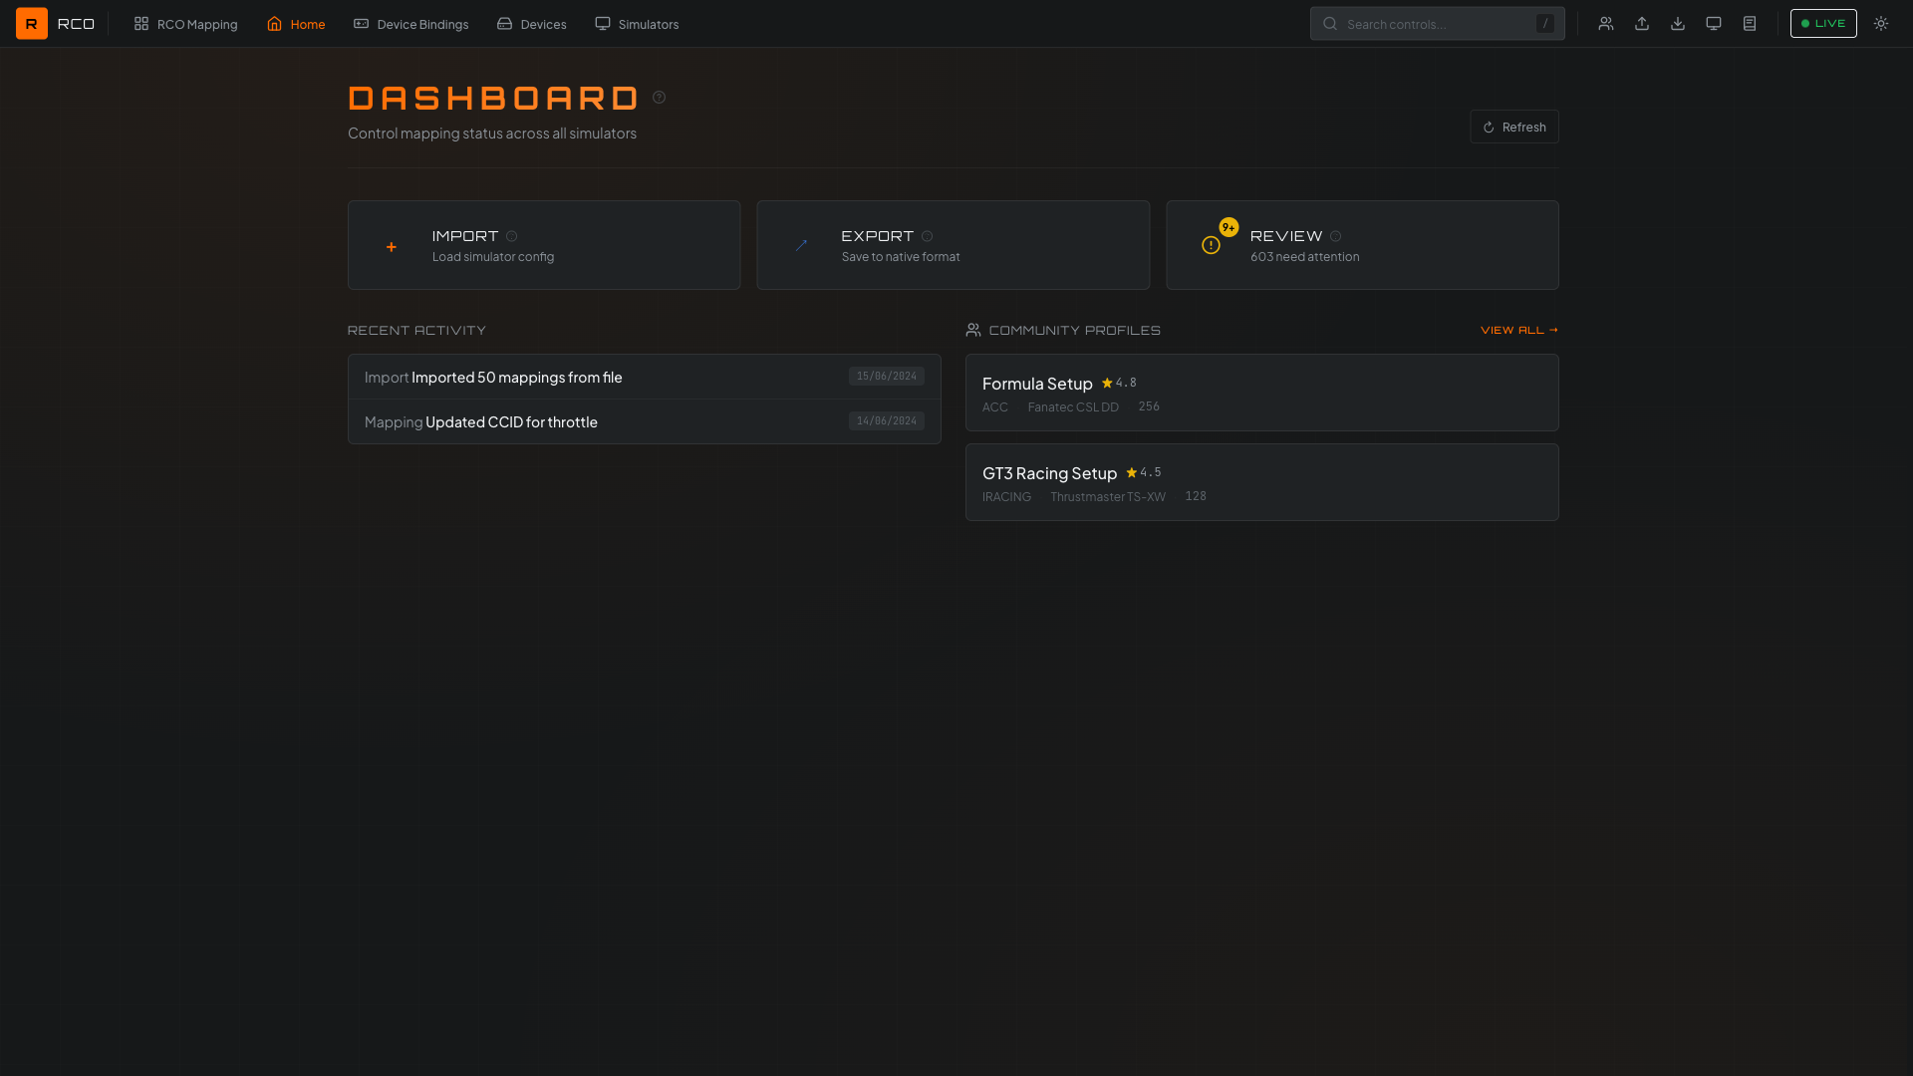This screenshot has width=1913, height=1076.
Task: Select the Updated CCID for throttle row
Action: [x=645, y=421]
